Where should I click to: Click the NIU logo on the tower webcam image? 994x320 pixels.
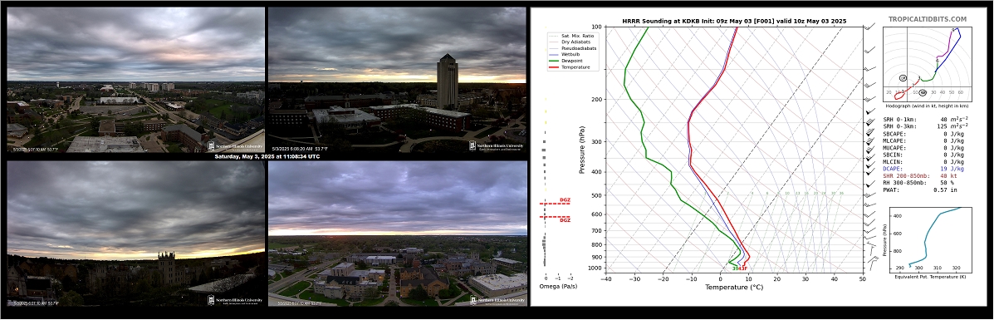pyautogui.click(x=497, y=145)
